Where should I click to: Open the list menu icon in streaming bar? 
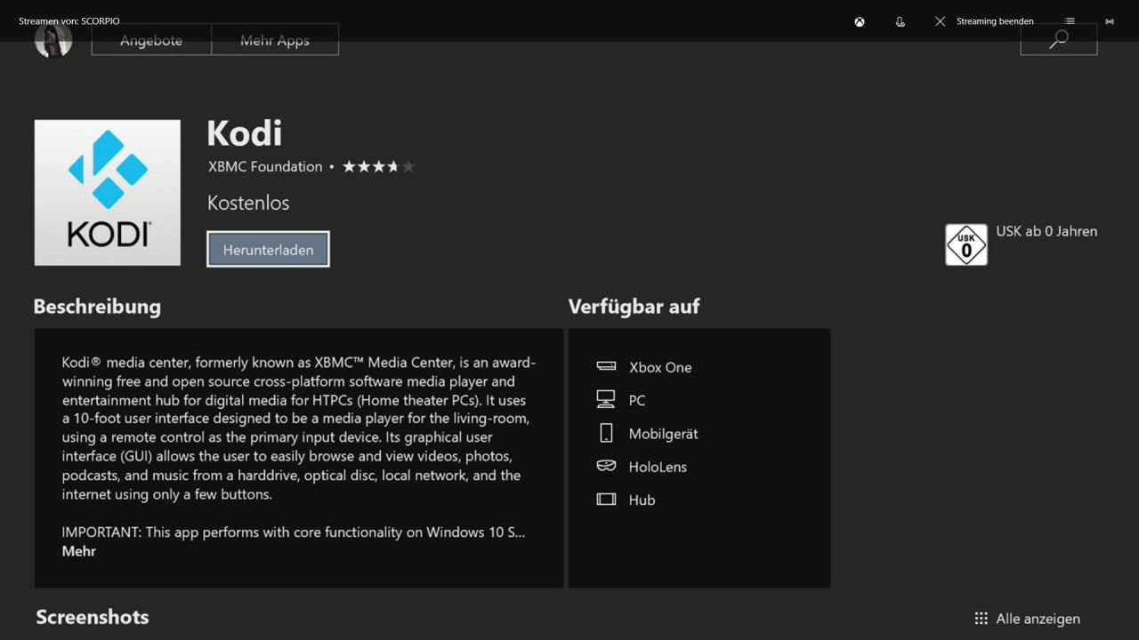[x=1070, y=21]
